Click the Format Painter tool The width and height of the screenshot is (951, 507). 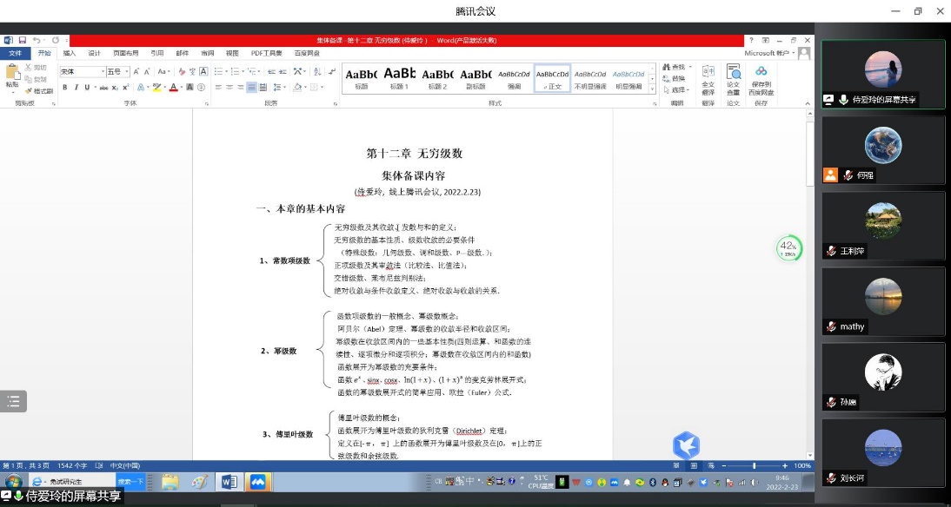tap(38, 90)
